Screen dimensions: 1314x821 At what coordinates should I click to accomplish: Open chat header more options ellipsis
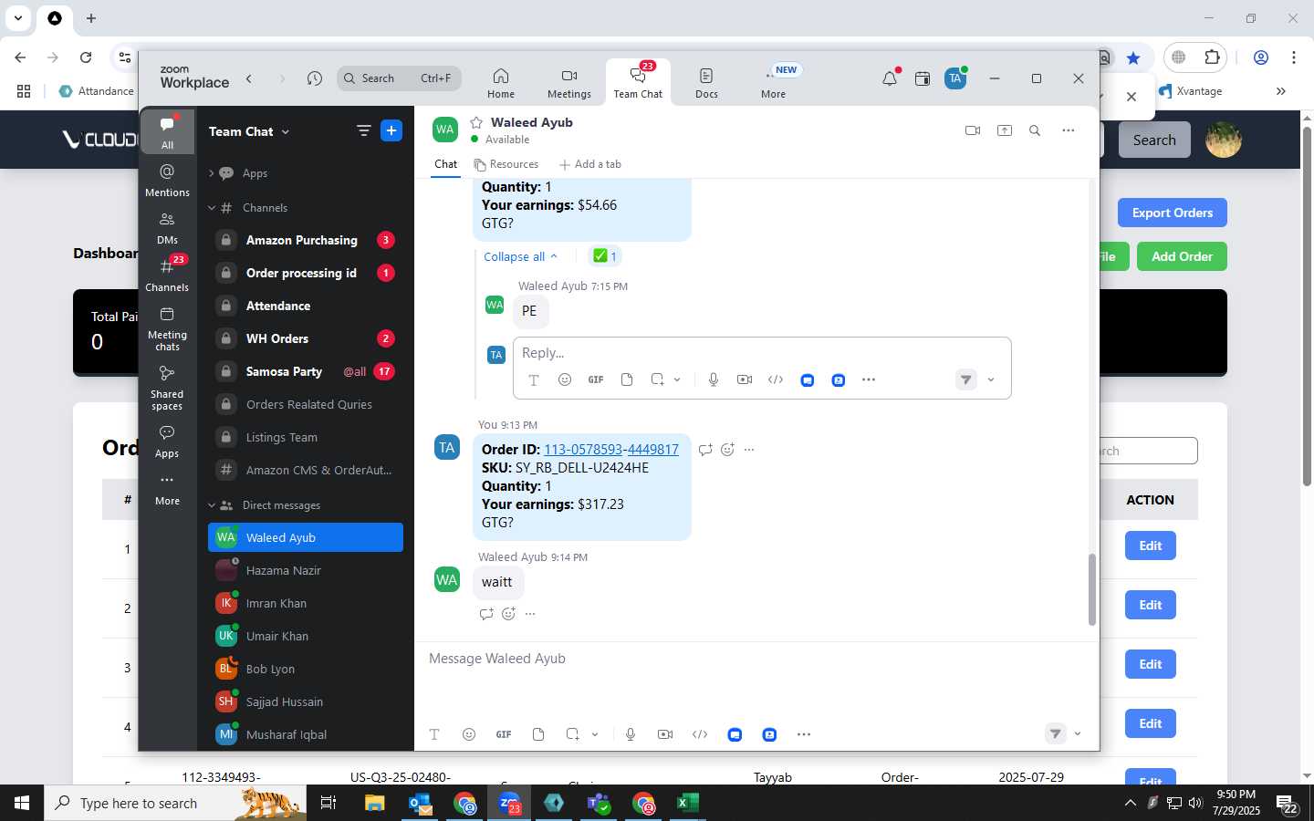pyautogui.click(x=1068, y=130)
